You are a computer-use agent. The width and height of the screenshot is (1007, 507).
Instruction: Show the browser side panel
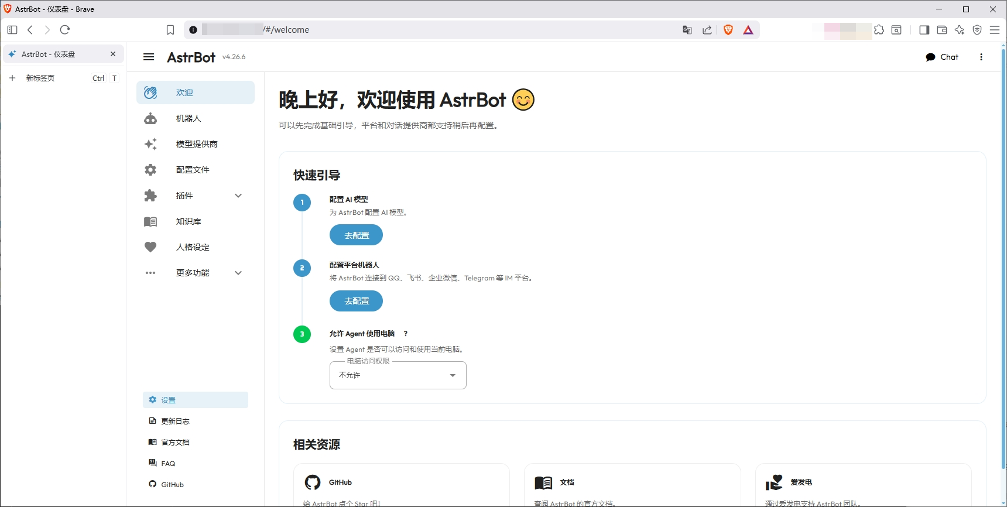924,30
